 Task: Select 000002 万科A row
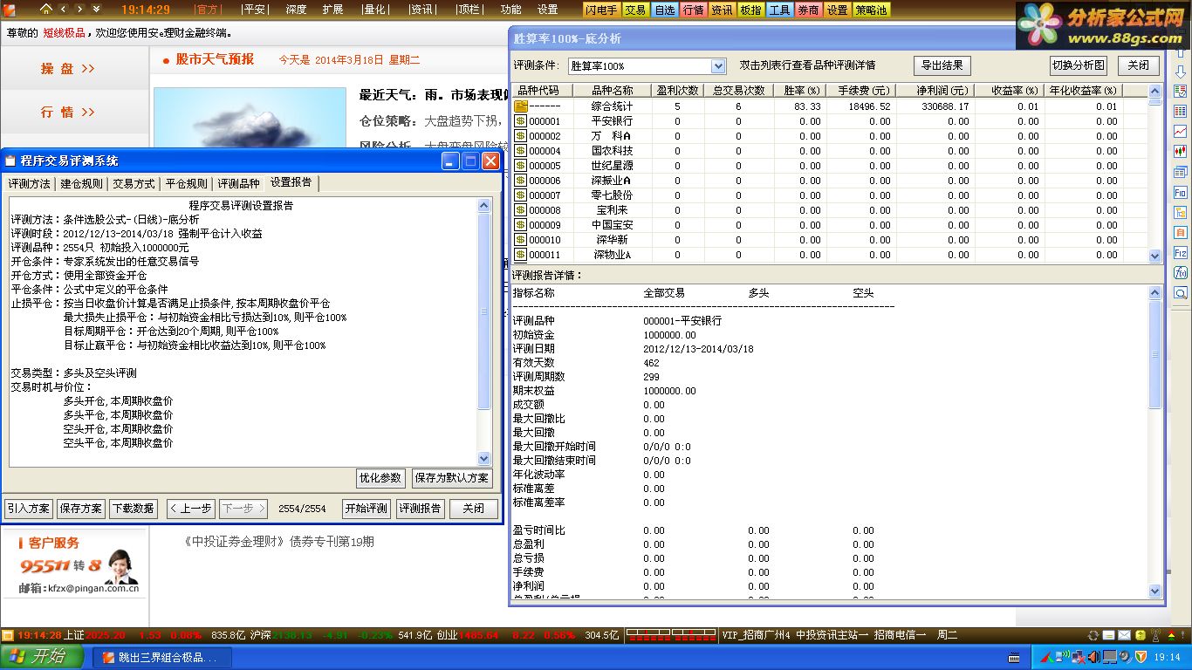(x=829, y=136)
